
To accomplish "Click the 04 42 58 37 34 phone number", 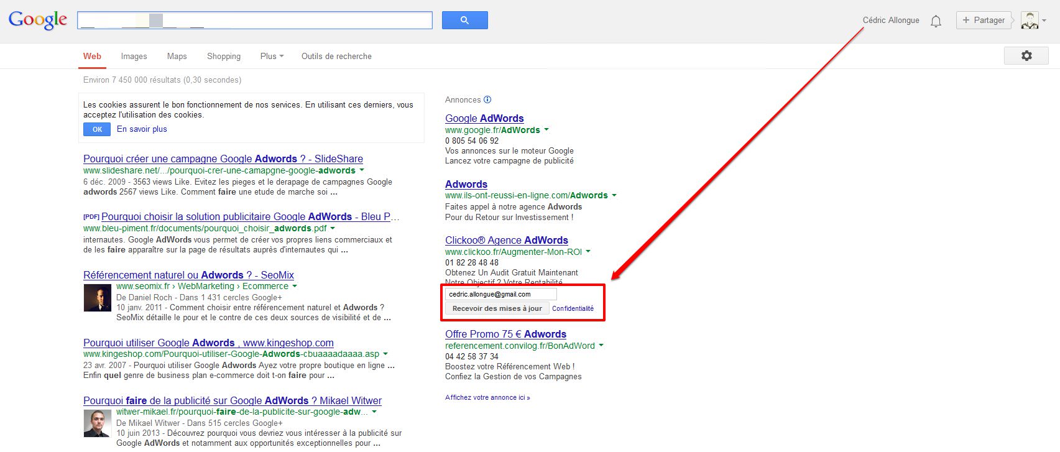I will (x=472, y=356).
